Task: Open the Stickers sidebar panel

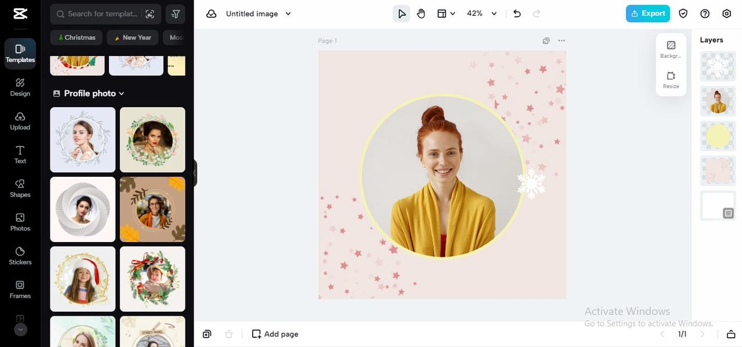Action: pos(20,255)
